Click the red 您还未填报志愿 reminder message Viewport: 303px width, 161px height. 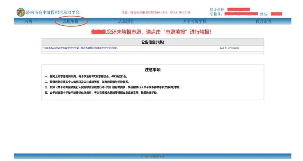pyautogui.click(x=151, y=32)
